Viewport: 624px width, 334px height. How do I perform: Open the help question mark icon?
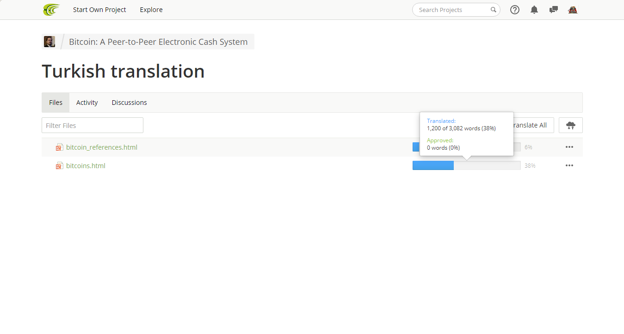coord(515,10)
